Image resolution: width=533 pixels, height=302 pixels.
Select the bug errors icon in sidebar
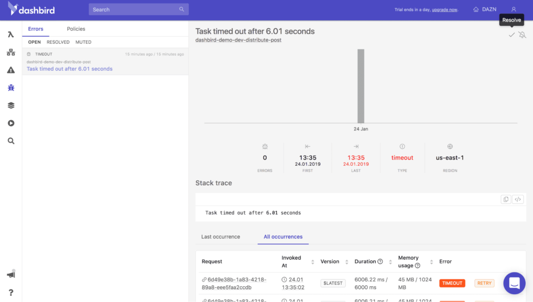pyautogui.click(x=11, y=87)
